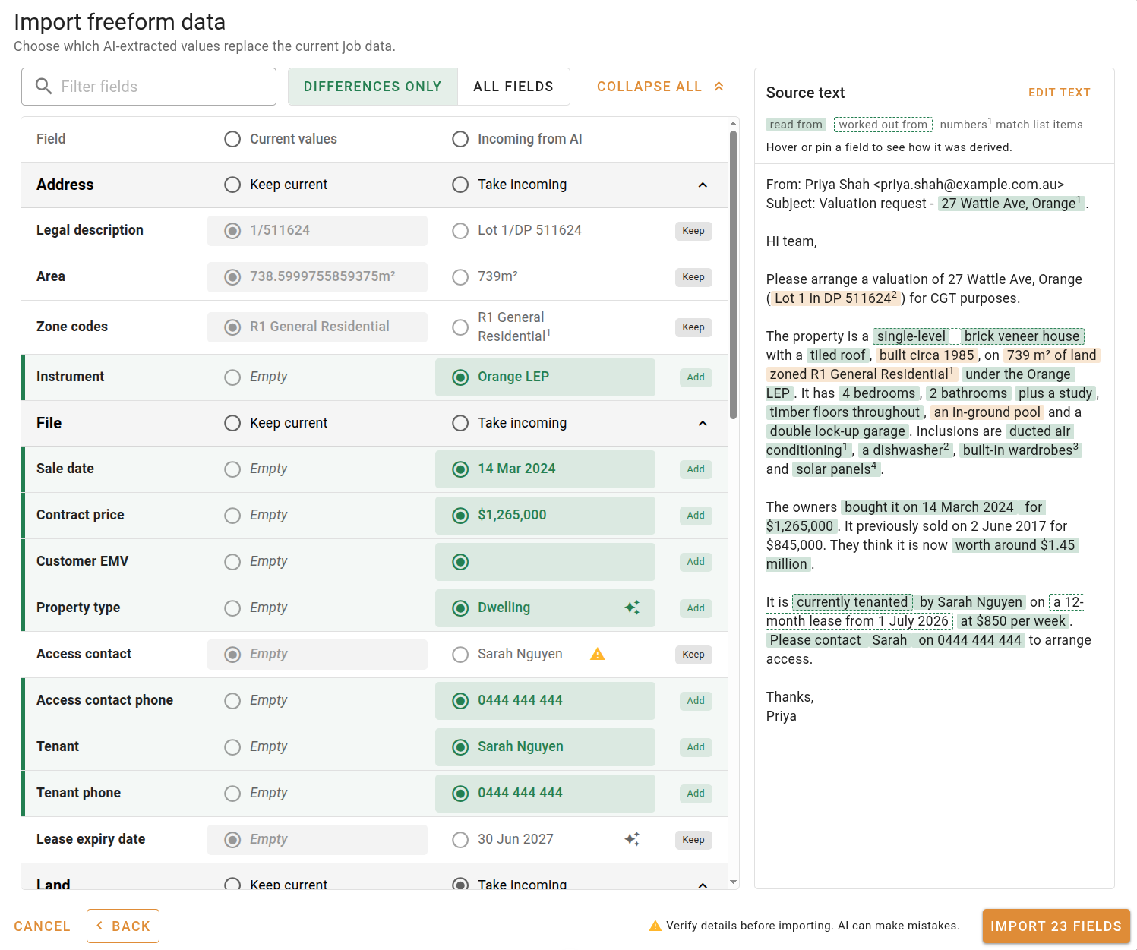The image size is (1137, 950).
Task: Switch to All Fields view
Action: [x=513, y=87]
